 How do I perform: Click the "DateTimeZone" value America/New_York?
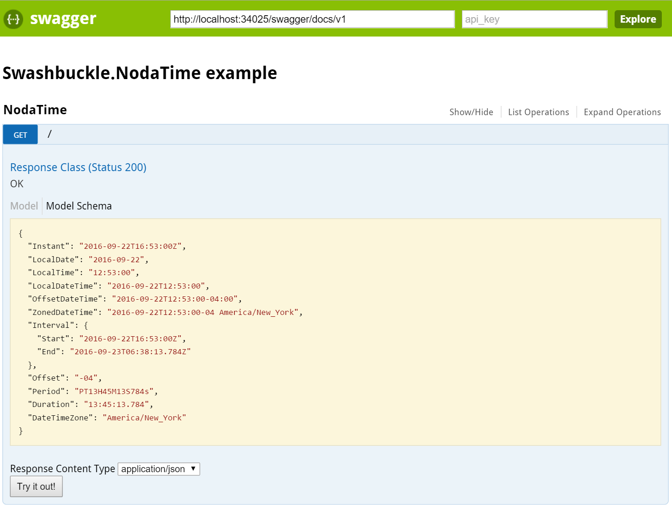pos(144,418)
